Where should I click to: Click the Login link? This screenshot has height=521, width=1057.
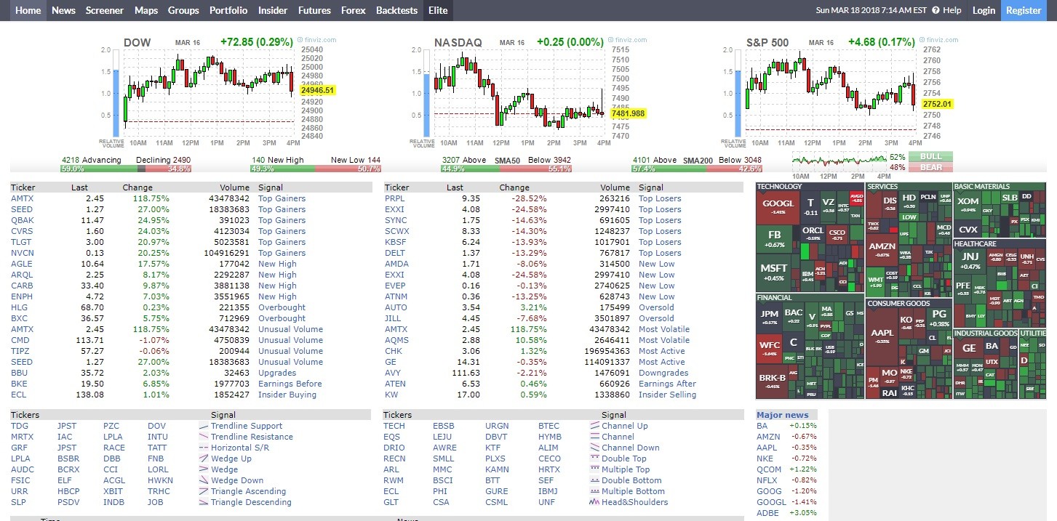click(984, 10)
